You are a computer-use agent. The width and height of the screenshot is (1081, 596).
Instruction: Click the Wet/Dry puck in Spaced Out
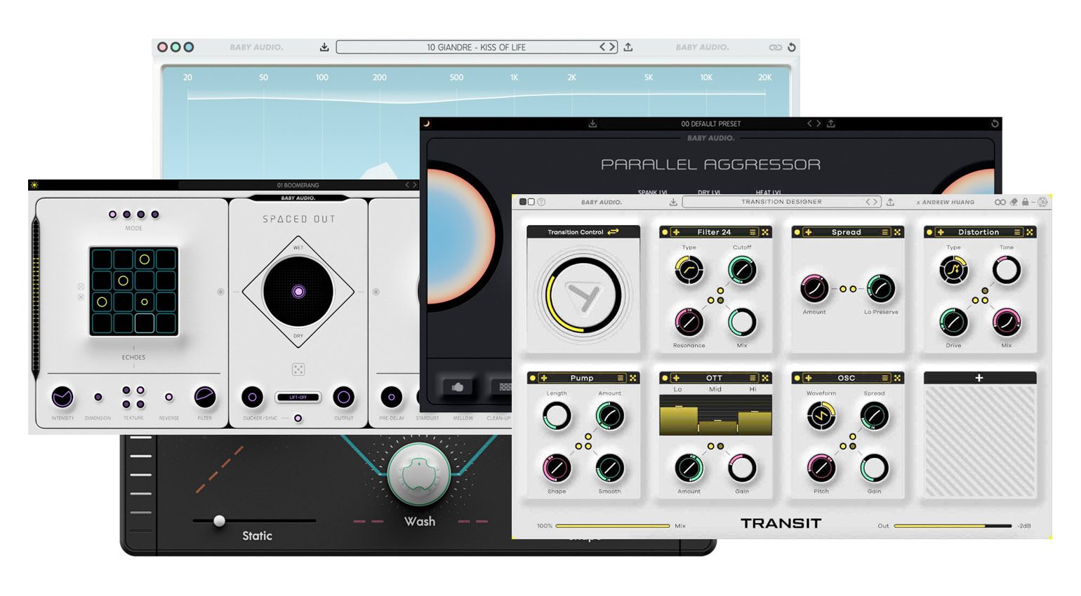298,291
